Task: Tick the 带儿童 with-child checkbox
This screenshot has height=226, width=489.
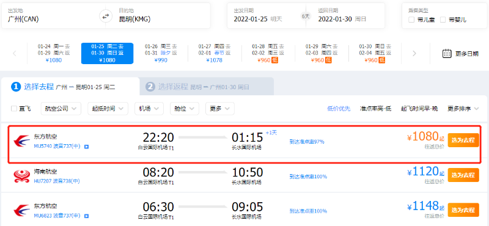Action: 411,20
